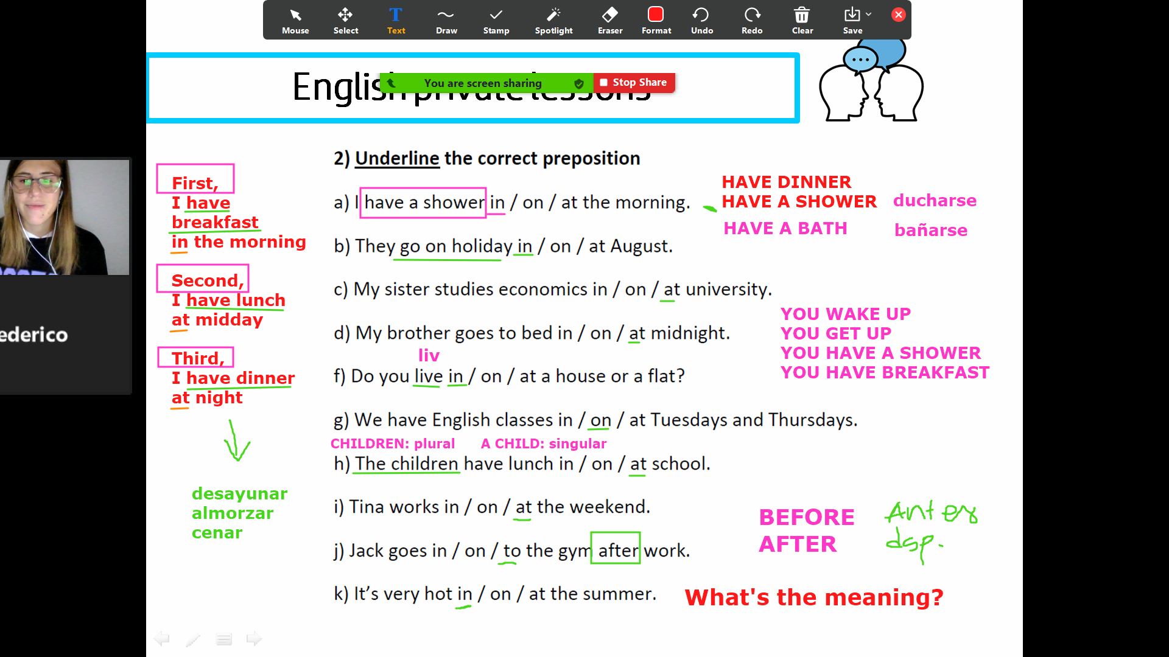The image size is (1169, 657).
Task: Click 'at night' red annotation
Action: [x=207, y=397]
